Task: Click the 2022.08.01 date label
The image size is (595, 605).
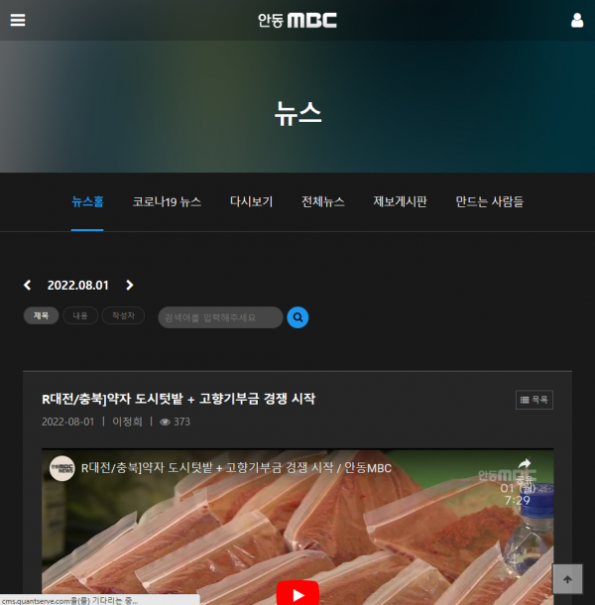Action: [x=78, y=285]
